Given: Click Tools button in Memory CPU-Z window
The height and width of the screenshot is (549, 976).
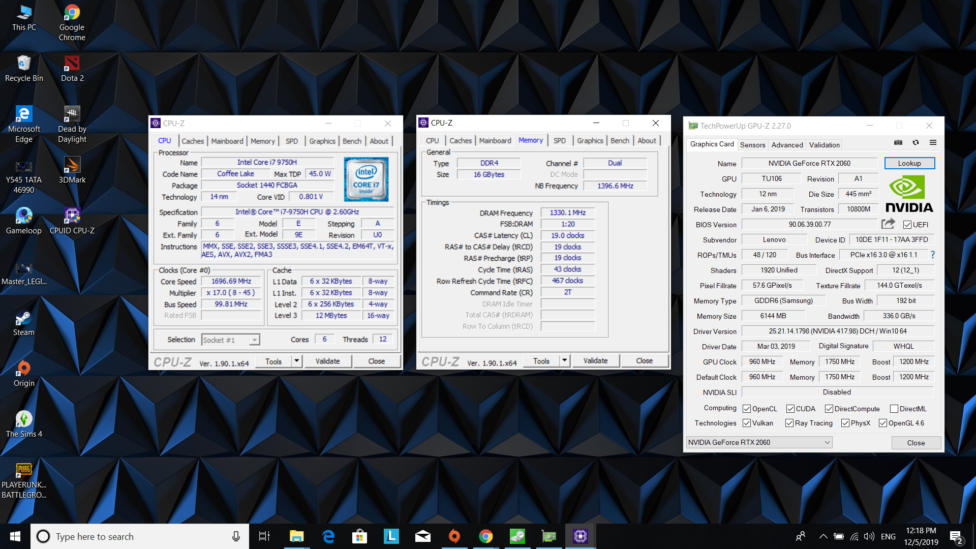Looking at the screenshot, I should tap(541, 360).
